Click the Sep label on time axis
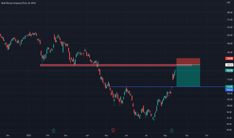Screen dimensions: 234x138 (187, 135)
